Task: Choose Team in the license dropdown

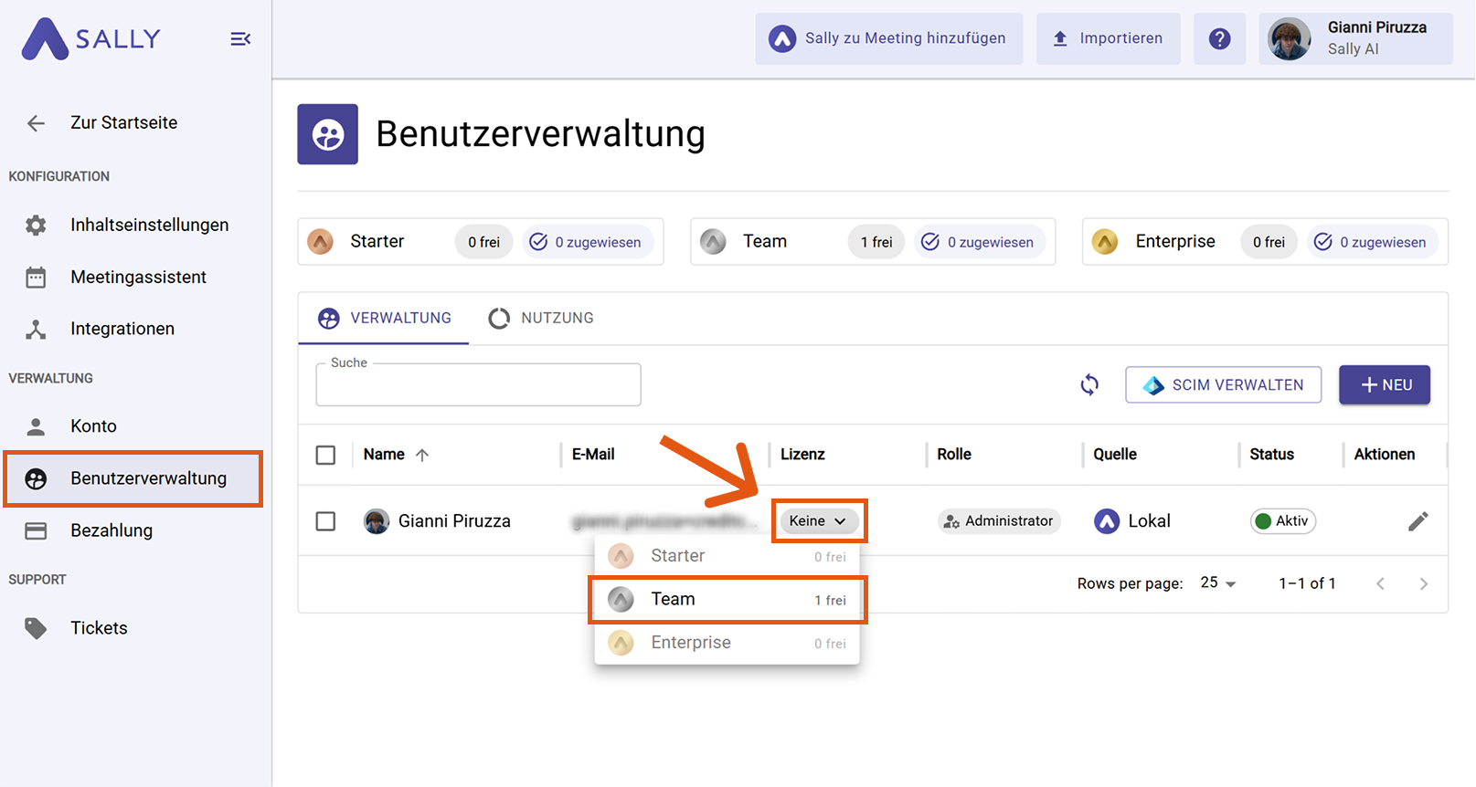Action: (x=727, y=600)
